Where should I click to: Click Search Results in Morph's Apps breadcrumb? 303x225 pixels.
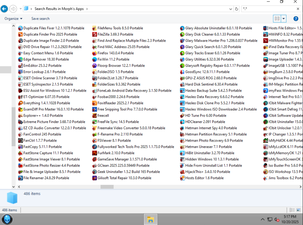(x=59, y=9)
